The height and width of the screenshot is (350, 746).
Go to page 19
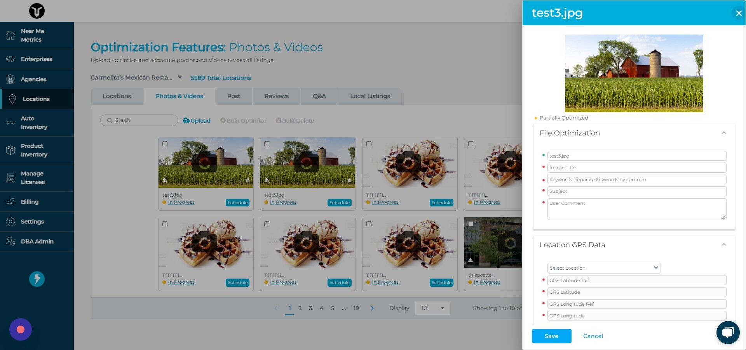pyautogui.click(x=356, y=308)
